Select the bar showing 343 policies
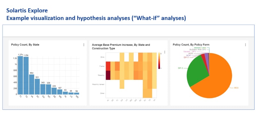The width and height of the screenshot is (256, 117). click(43, 89)
